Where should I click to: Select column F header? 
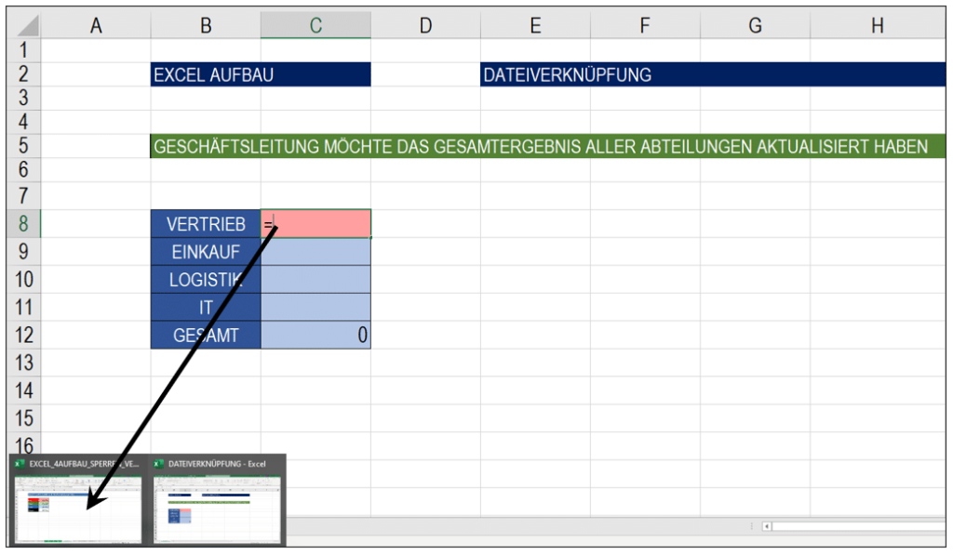pos(645,25)
